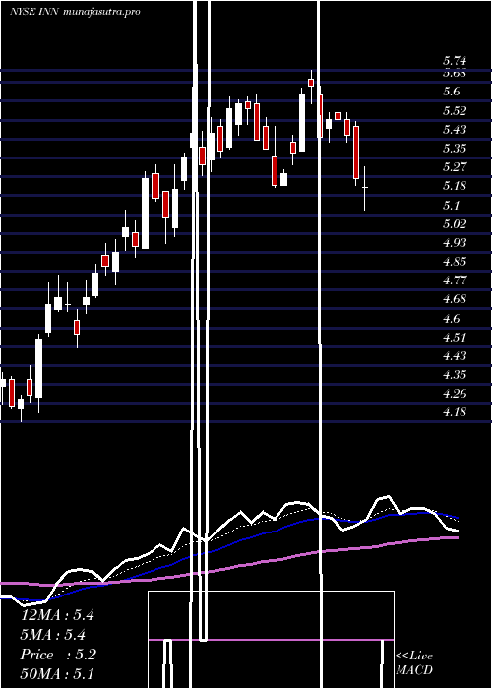Click the 12MA : 5.4 legend entry
This screenshot has height=689, width=492.
pos(57,615)
